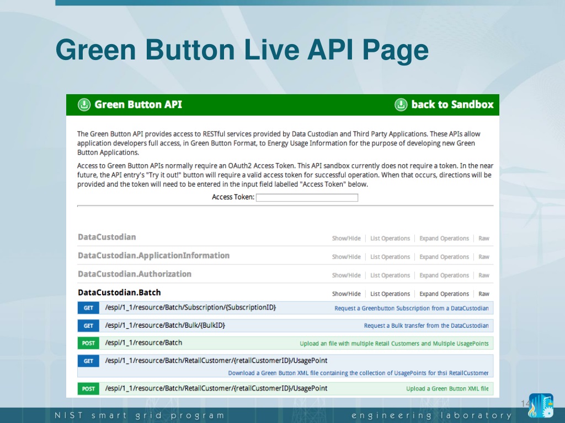Screen dimensions: 565x423
Task: Click 'Upload a Green Button XML file' description
Action: (447, 389)
